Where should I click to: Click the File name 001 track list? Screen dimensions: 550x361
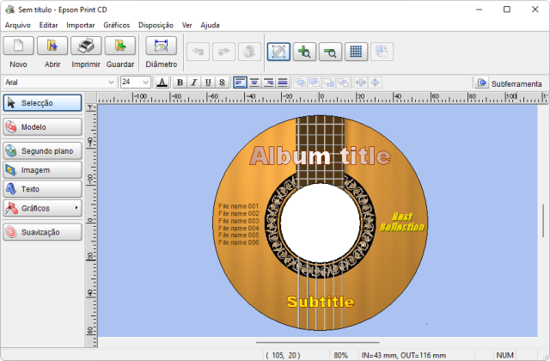pyautogui.click(x=239, y=224)
